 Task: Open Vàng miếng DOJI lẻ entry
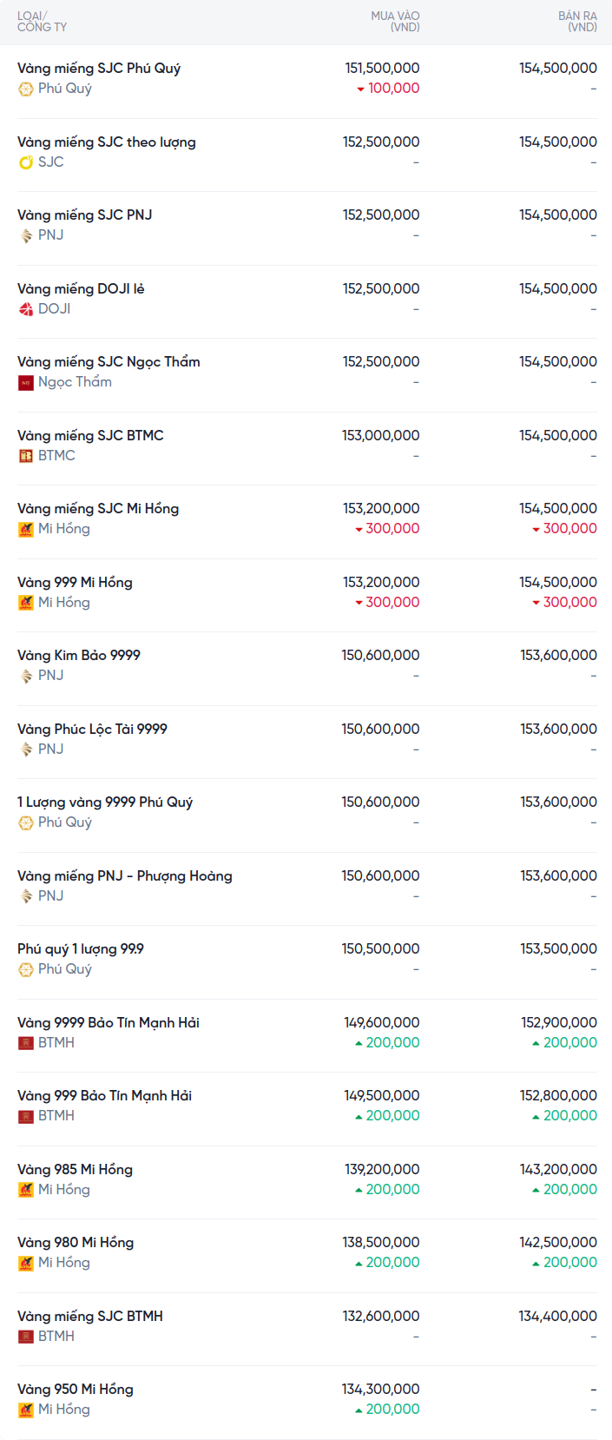81,289
